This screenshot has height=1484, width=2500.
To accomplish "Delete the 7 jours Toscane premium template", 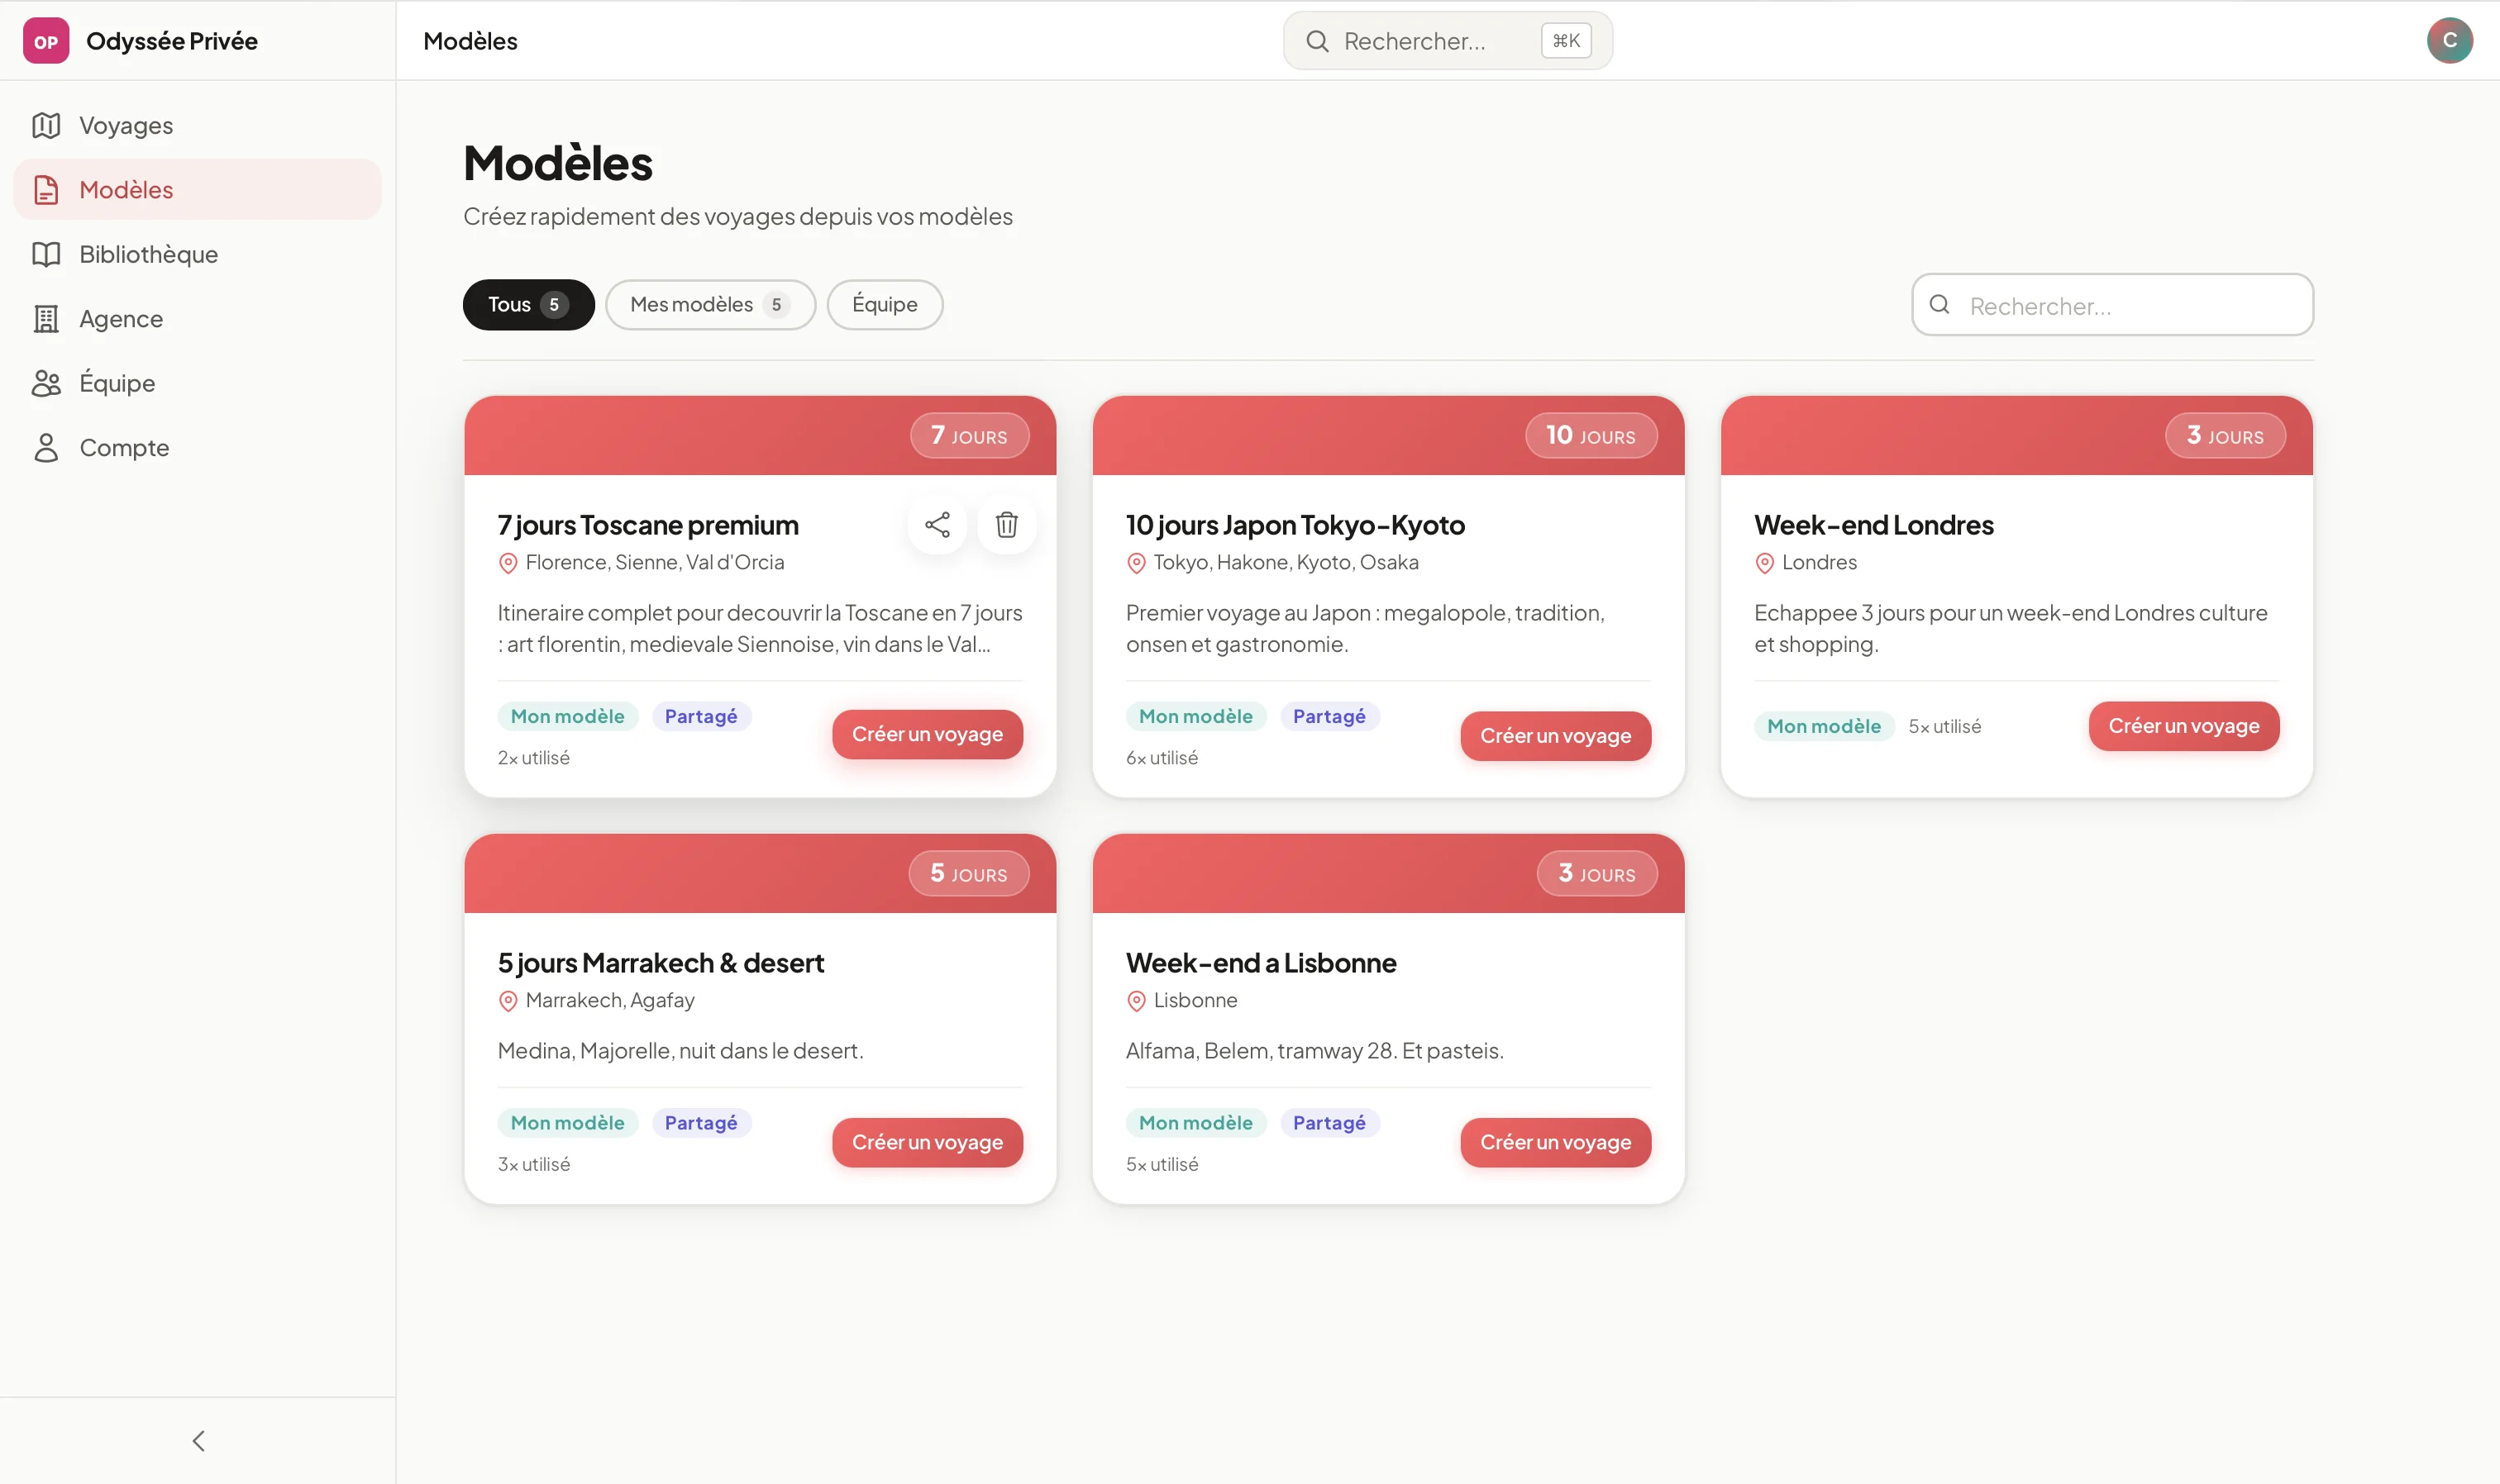I will [1006, 524].
